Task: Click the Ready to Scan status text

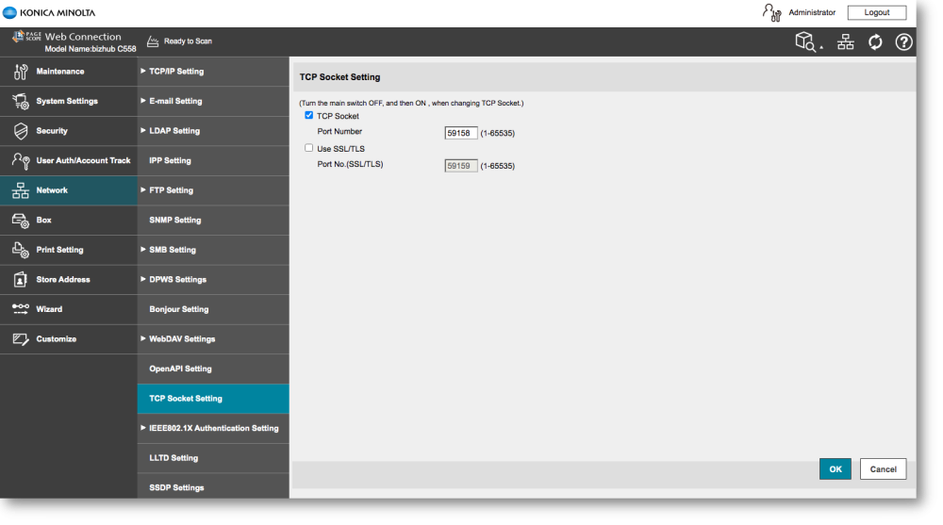Action: tap(188, 41)
